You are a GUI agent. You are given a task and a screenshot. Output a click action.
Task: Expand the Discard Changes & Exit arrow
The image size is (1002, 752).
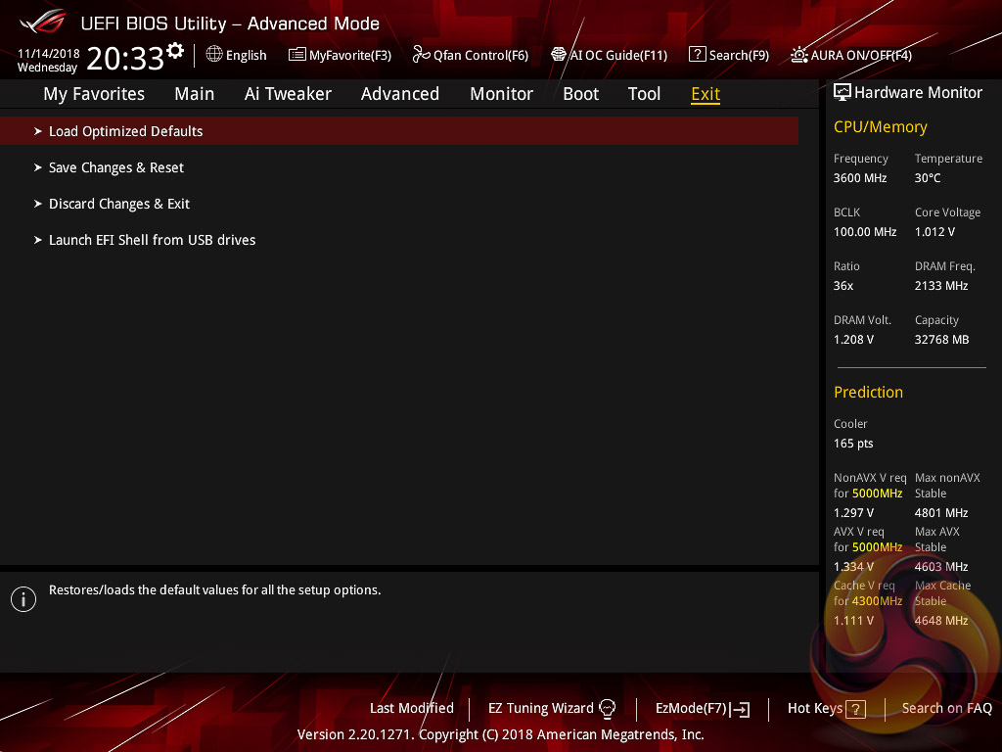pyautogui.click(x=38, y=204)
